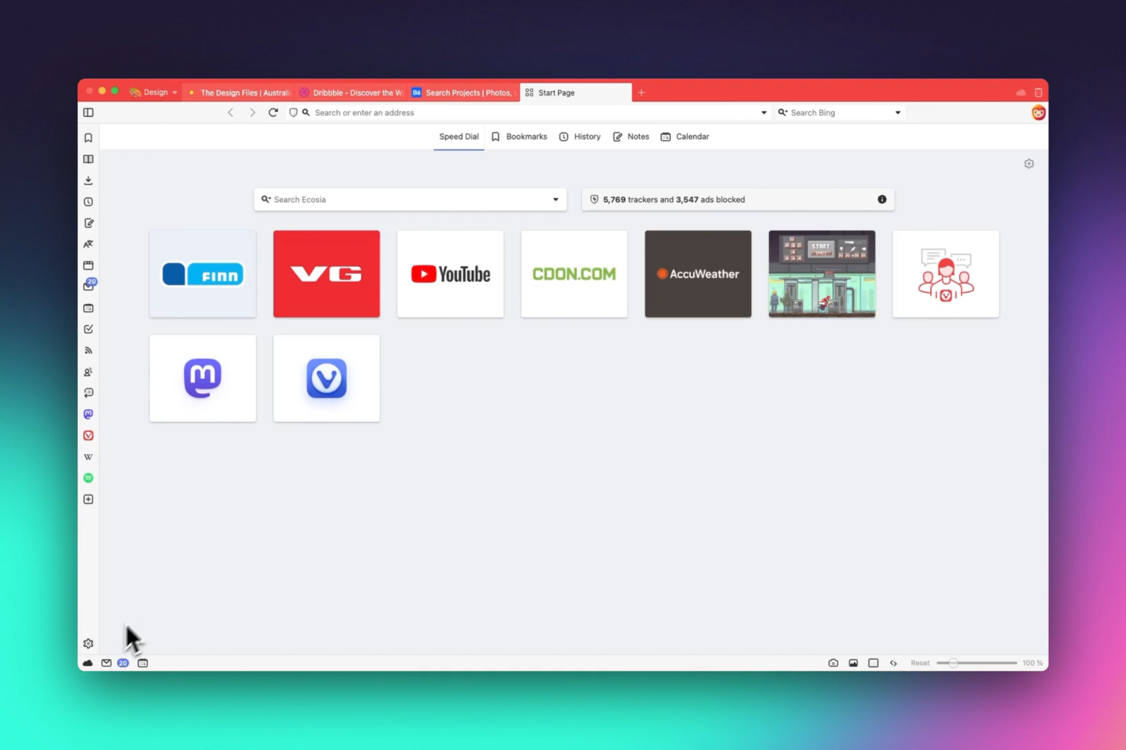The width and height of the screenshot is (1126, 750).
Task: Toggle images and animations in the status bar
Action: pyautogui.click(x=853, y=663)
